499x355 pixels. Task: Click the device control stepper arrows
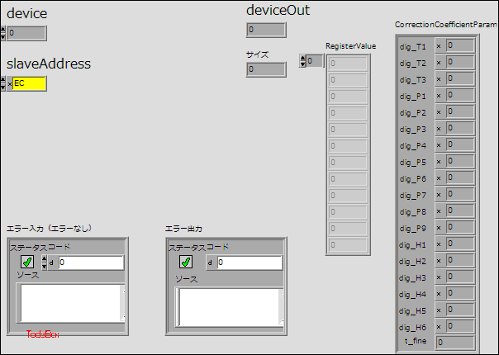click(2, 33)
